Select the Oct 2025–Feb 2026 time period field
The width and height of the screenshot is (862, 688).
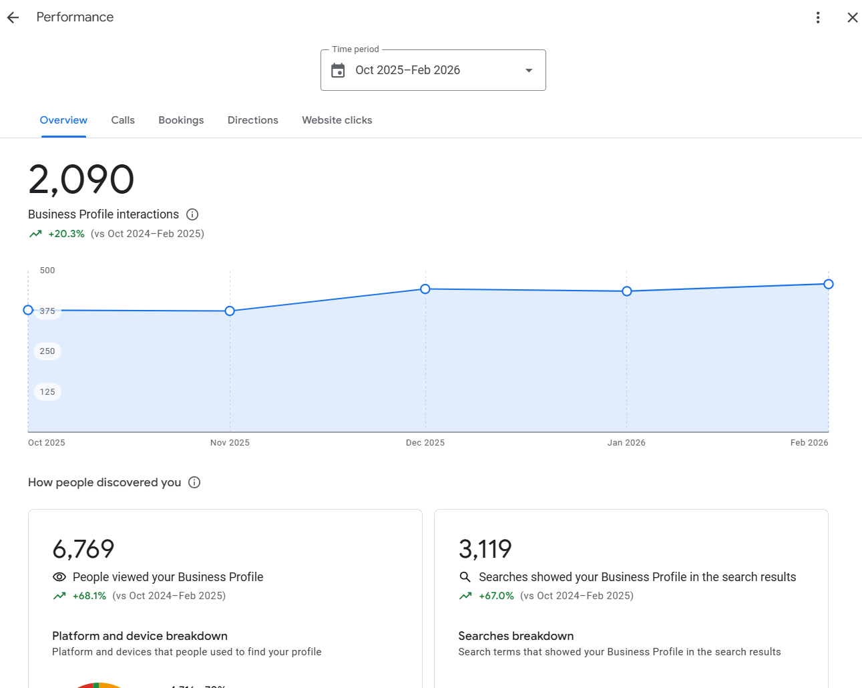tap(433, 70)
